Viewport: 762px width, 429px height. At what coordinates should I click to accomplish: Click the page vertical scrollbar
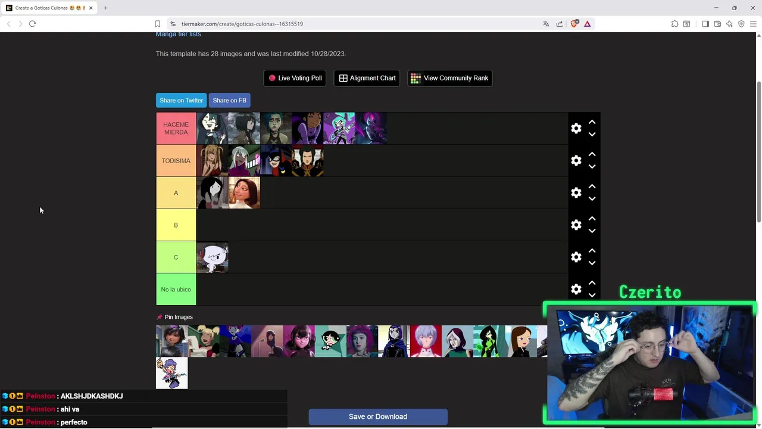[758, 152]
